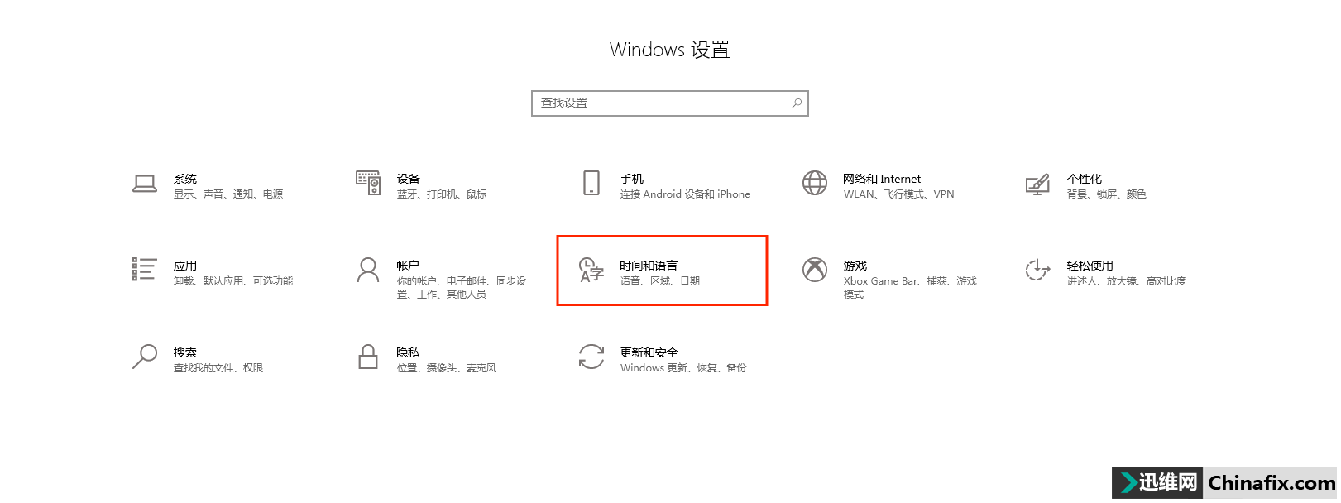Click the magnifier in the search box

[797, 103]
